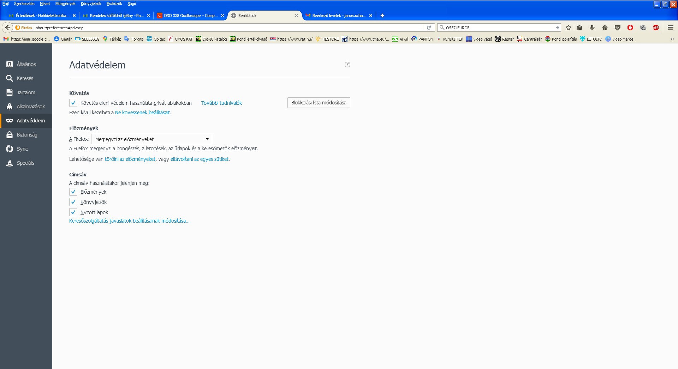Open the Térkép bookmark

(112, 39)
